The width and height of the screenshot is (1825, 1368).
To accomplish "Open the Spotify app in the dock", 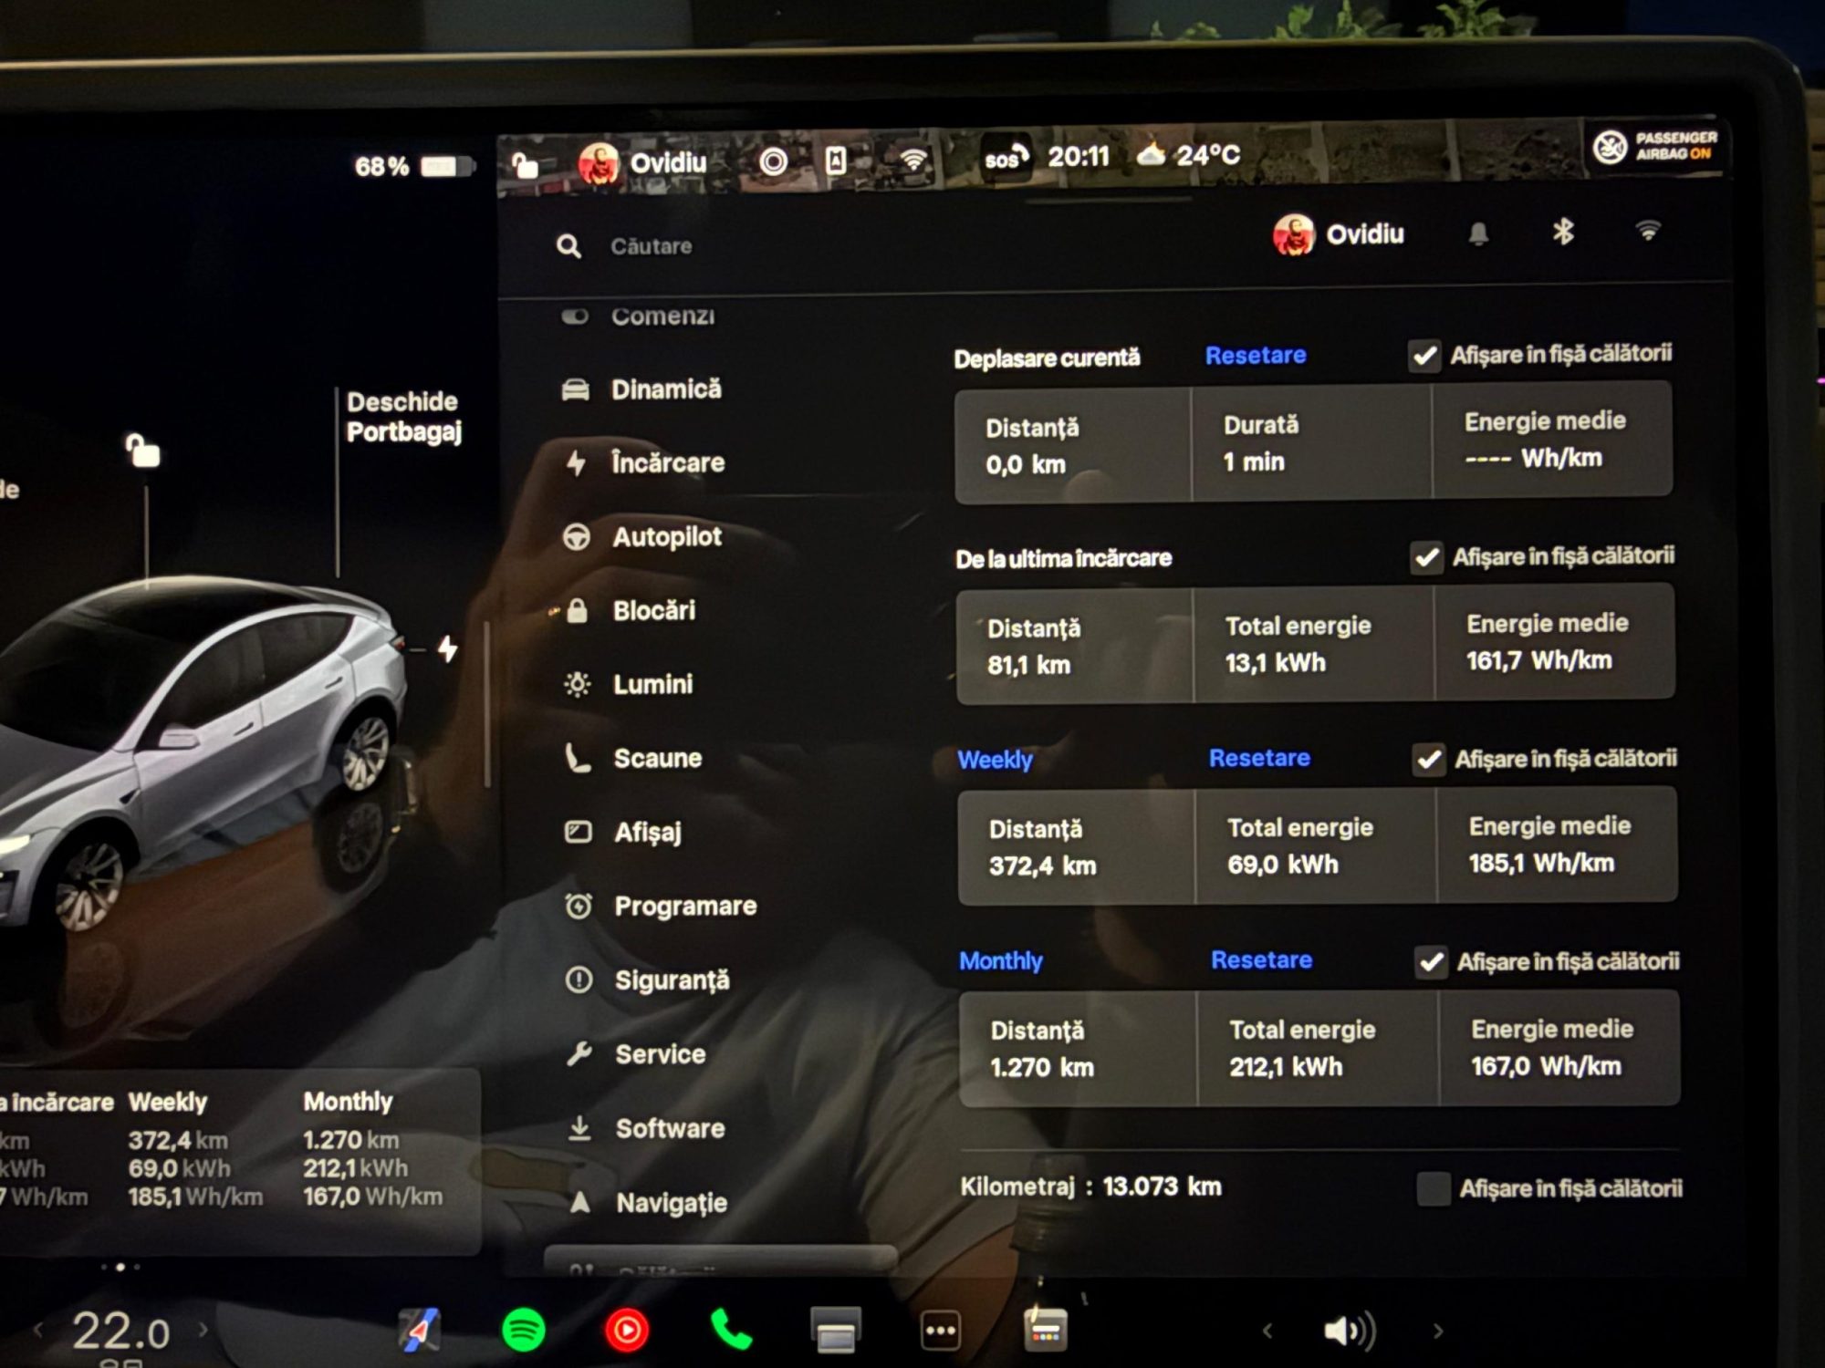I will 524,1331.
